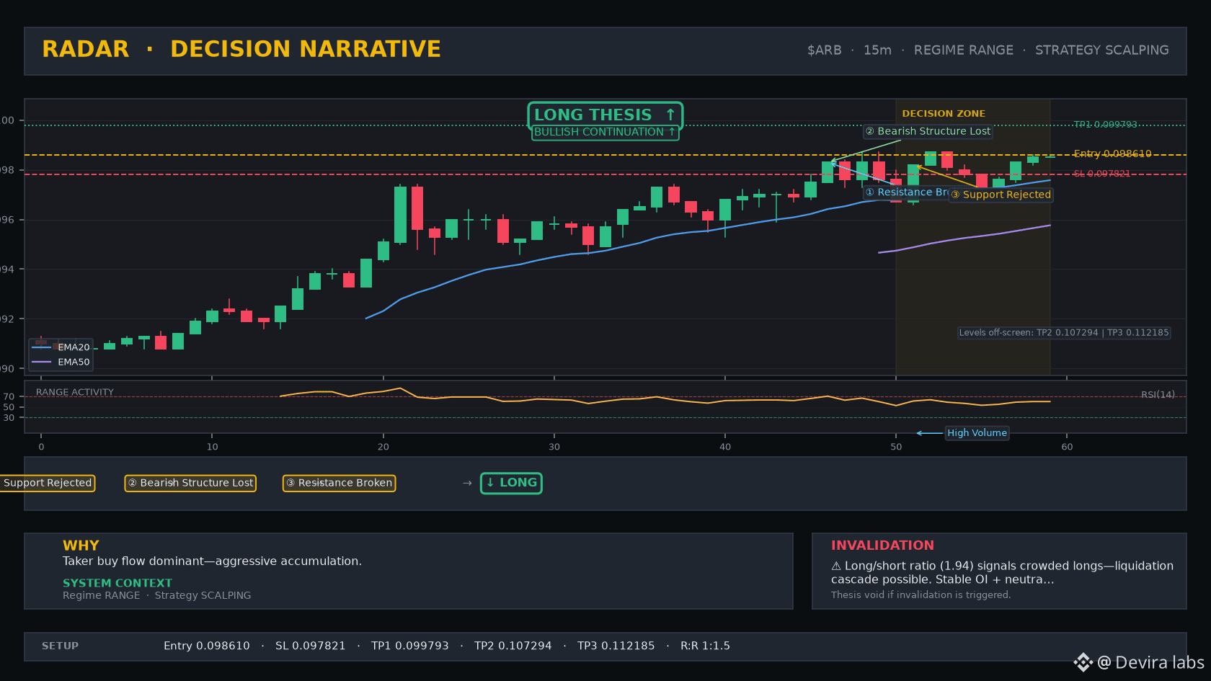
Task: Click TP2 0.107294 in the setup bar
Action: coord(513,646)
